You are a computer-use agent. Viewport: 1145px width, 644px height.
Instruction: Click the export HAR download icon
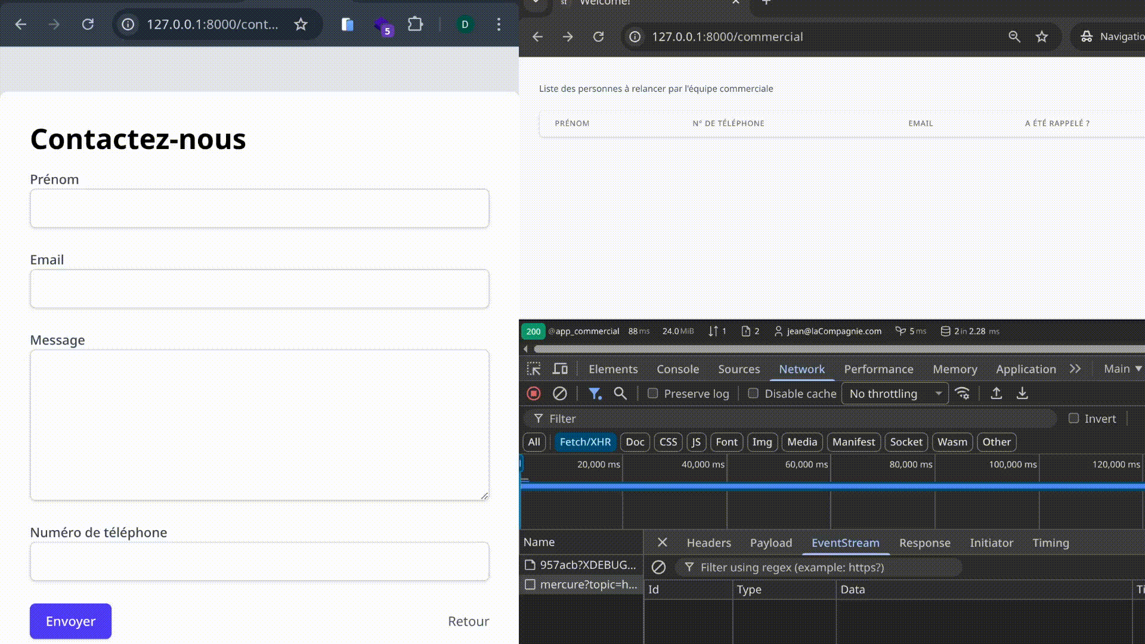coord(1022,394)
